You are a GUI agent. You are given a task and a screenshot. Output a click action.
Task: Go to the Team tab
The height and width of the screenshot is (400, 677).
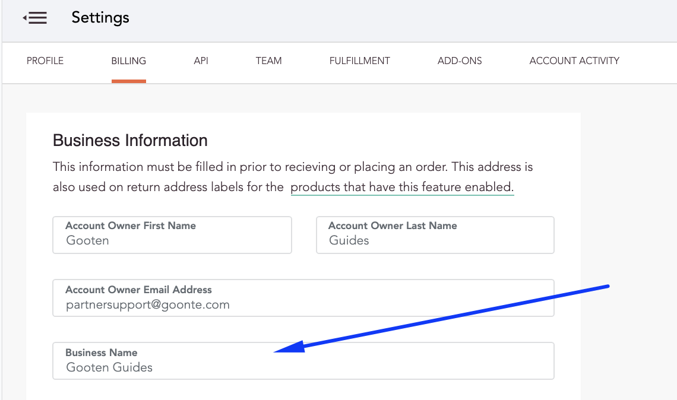[x=268, y=61]
